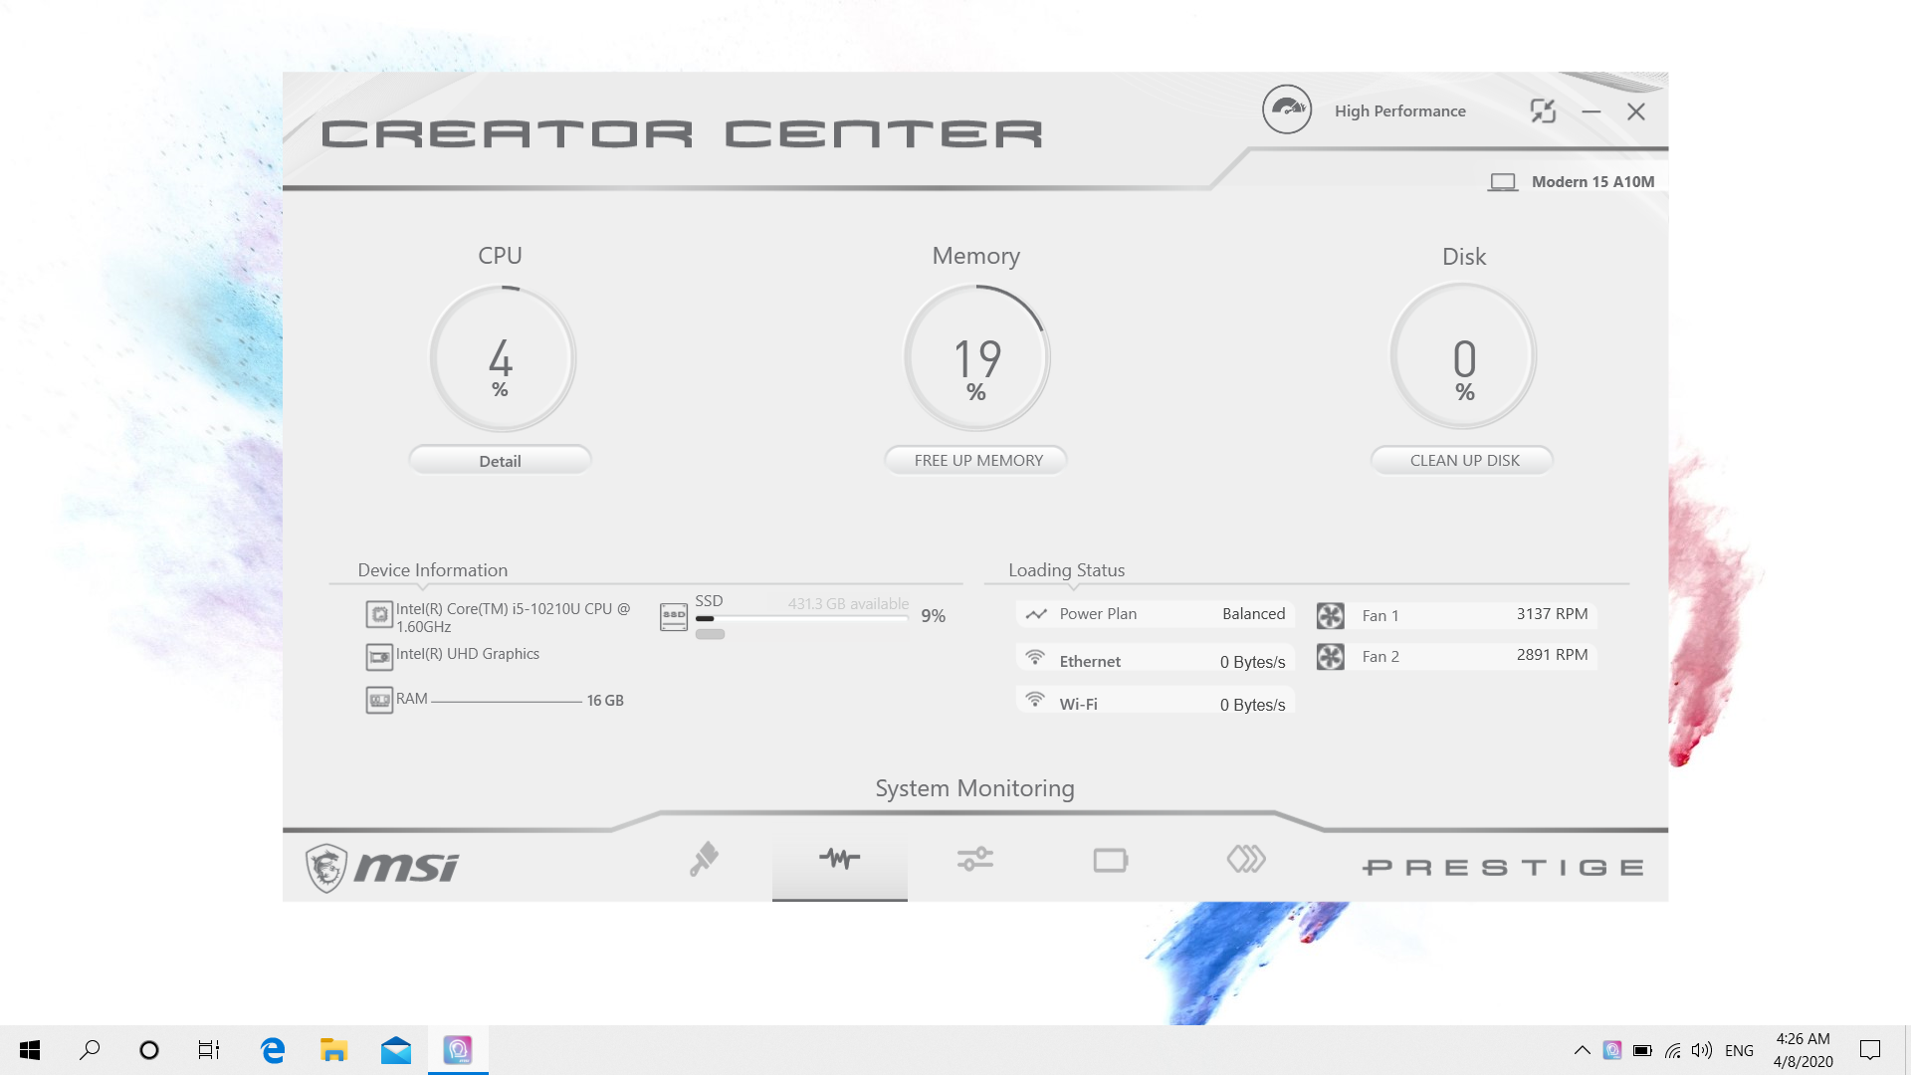Screen dimensions: 1911x1075
Task: Click the Fan 2 2891 RPM value
Action: pyautogui.click(x=1552, y=655)
